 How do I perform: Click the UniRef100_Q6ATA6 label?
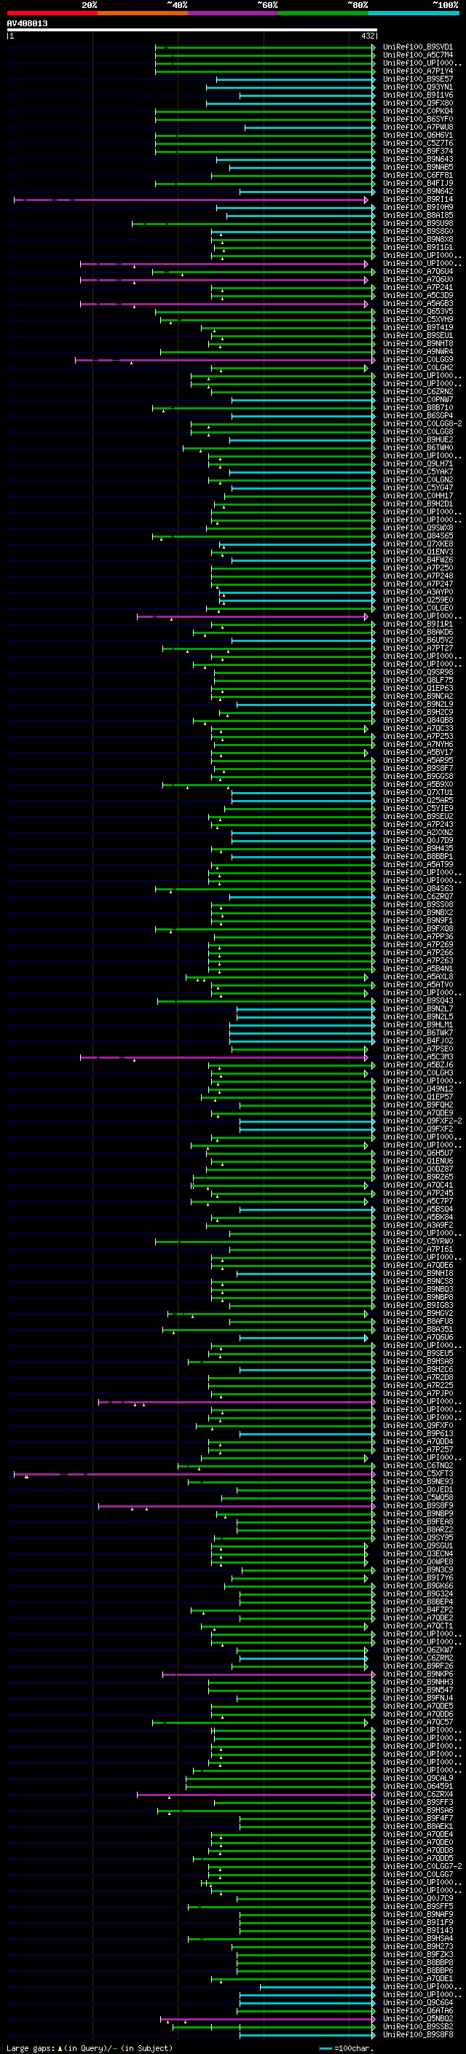click(x=417, y=2011)
